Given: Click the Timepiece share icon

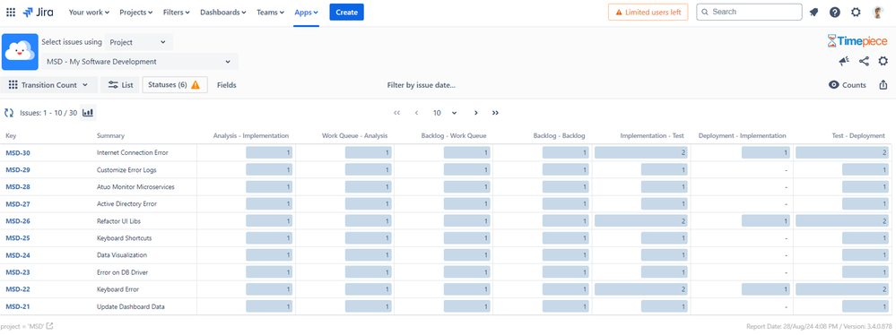Looking at the screenshot, I should point(864,61).
